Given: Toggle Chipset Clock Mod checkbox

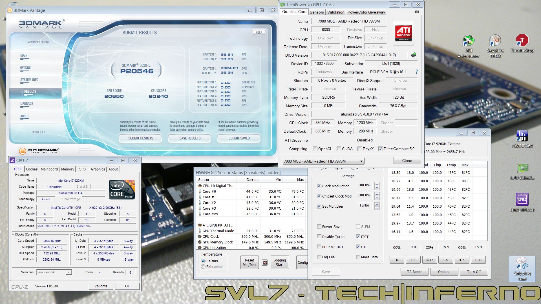Looking at the screenshot, I should tap(319, 196).
